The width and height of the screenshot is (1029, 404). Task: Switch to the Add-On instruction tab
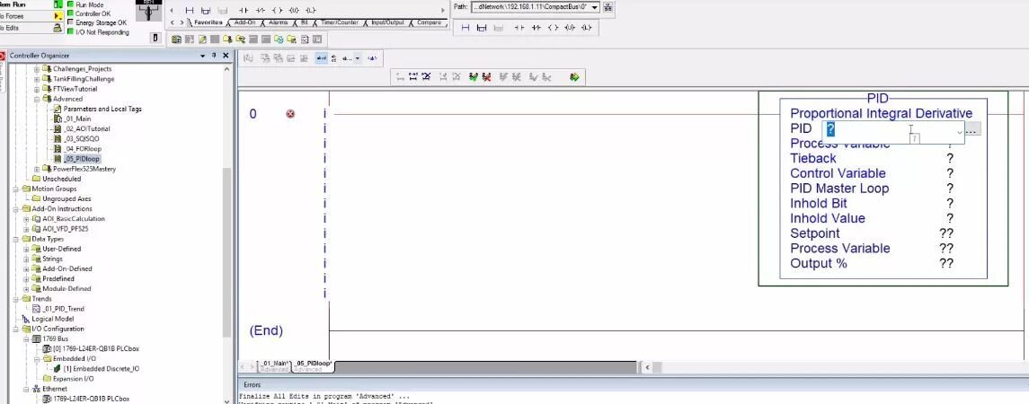(x=244, y=22)
